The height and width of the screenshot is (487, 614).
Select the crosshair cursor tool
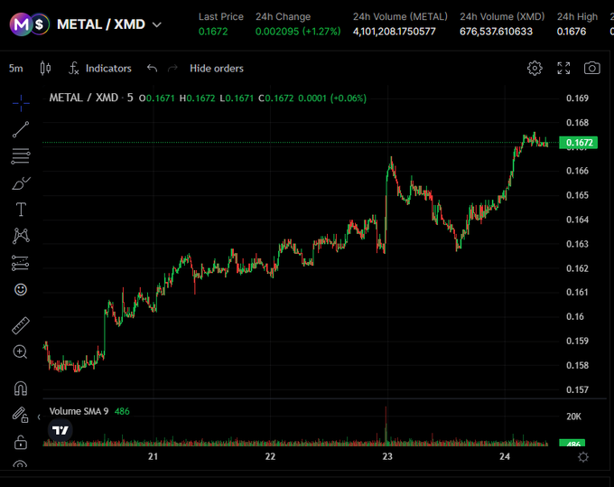click(x=21, y=103)
